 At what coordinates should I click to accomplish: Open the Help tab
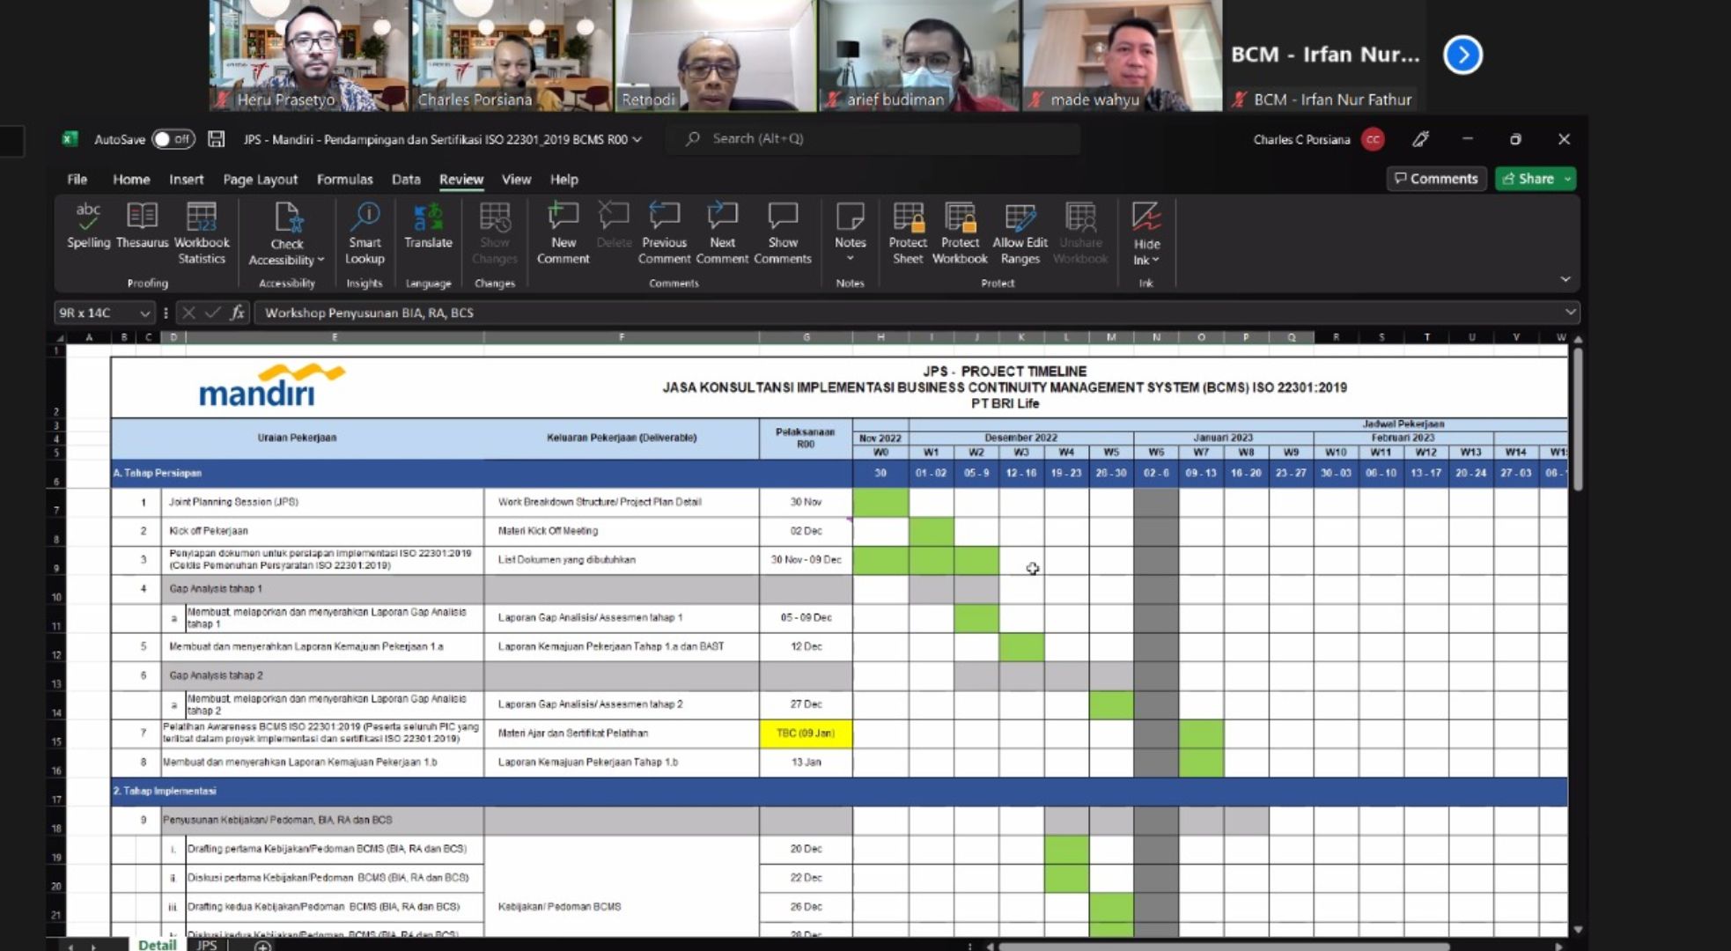click(563, 179)
